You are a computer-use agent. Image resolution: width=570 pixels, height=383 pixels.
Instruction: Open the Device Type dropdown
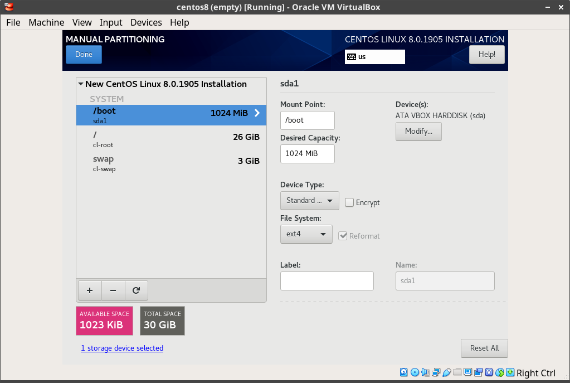click(309, 200)
